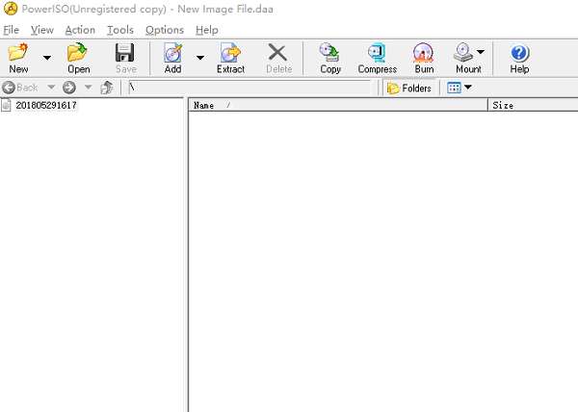The width and height of the screenshot is (578, 412).
Task: Click the view mode grid icon
Action: pos(454,88)
